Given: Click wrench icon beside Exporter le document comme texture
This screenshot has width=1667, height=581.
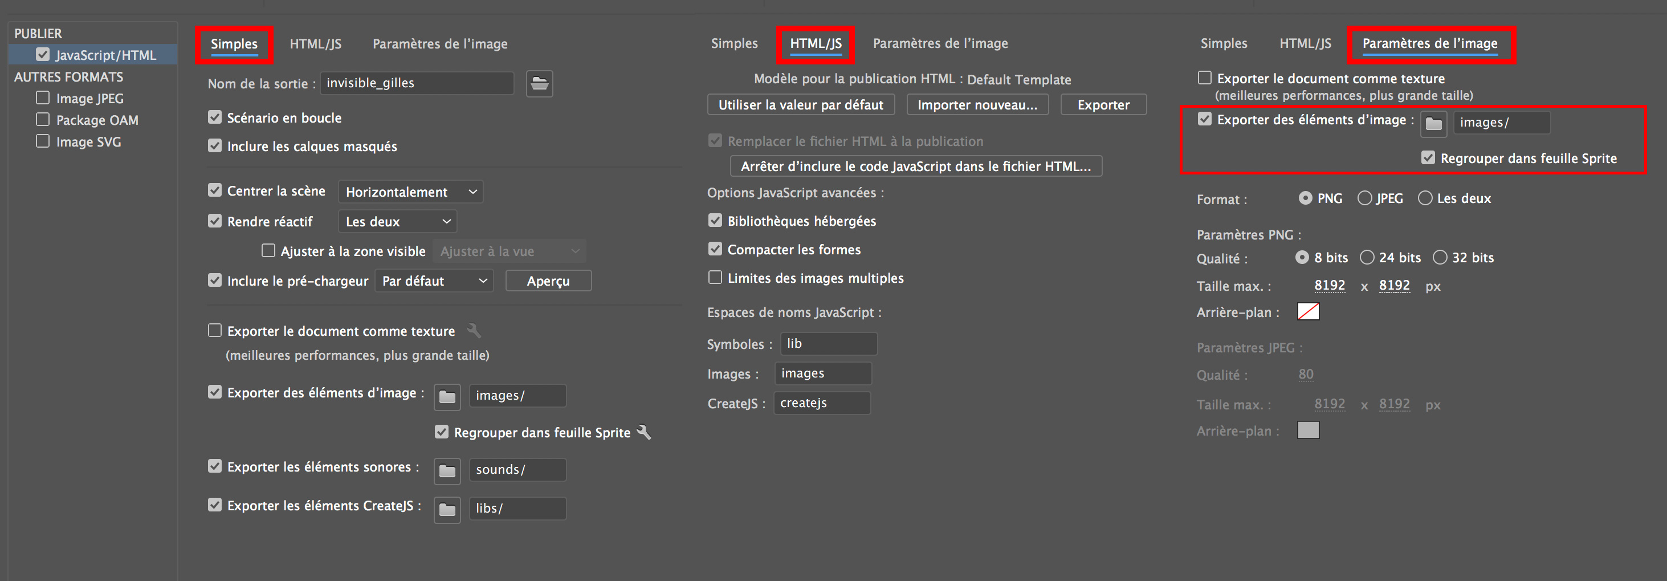Looking at the screenshot, I should coord(474,330).
